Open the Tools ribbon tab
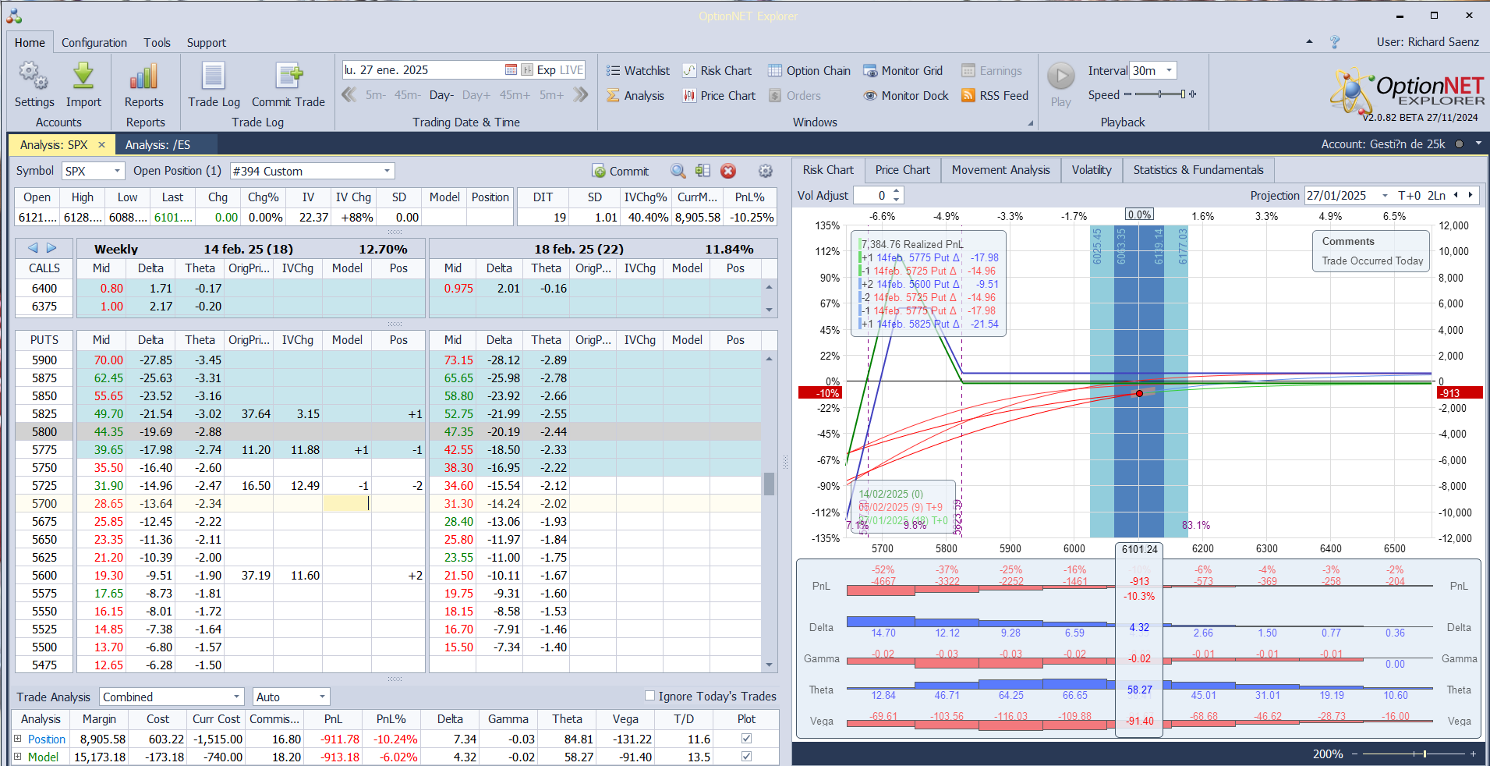1490x766 pixels. point(157,43)
